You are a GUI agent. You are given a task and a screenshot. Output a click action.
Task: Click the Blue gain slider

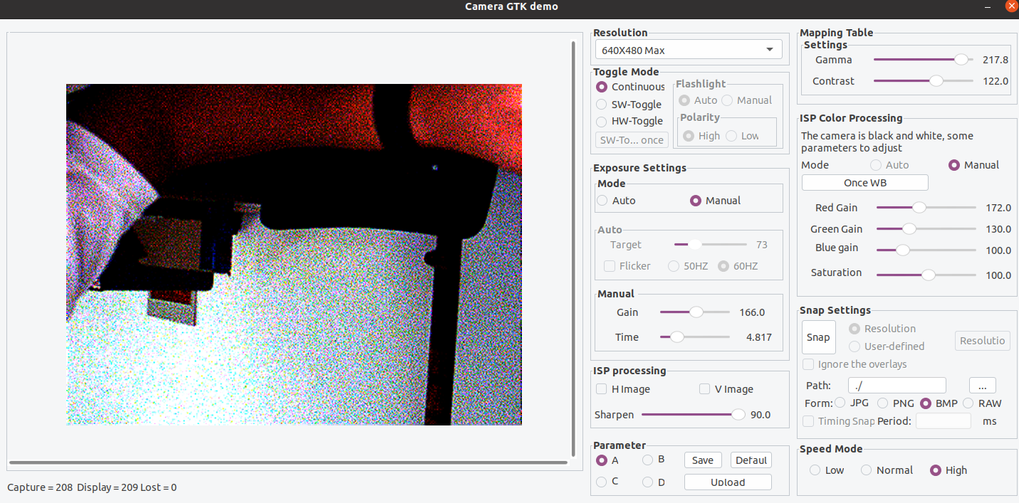(x=926, y=250)
